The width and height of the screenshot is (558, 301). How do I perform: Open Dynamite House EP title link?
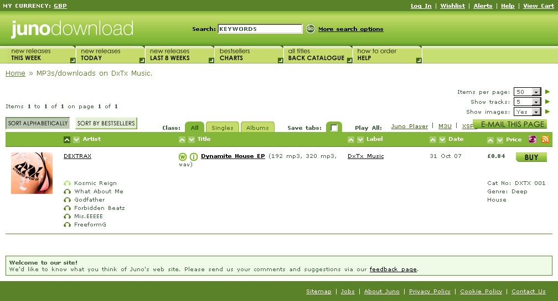point(232,156)
